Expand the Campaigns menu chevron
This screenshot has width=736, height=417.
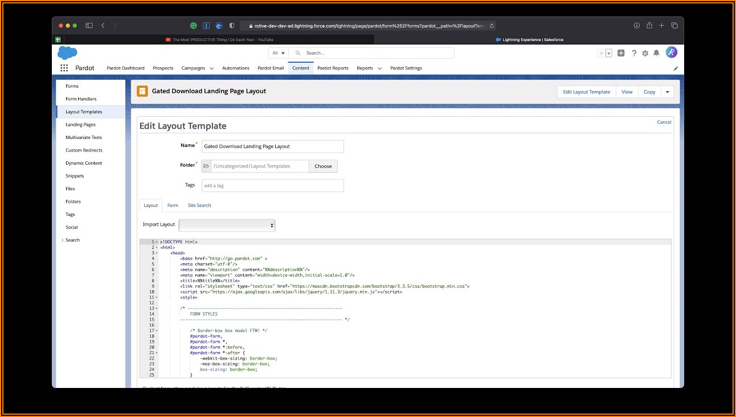[212, 68]
